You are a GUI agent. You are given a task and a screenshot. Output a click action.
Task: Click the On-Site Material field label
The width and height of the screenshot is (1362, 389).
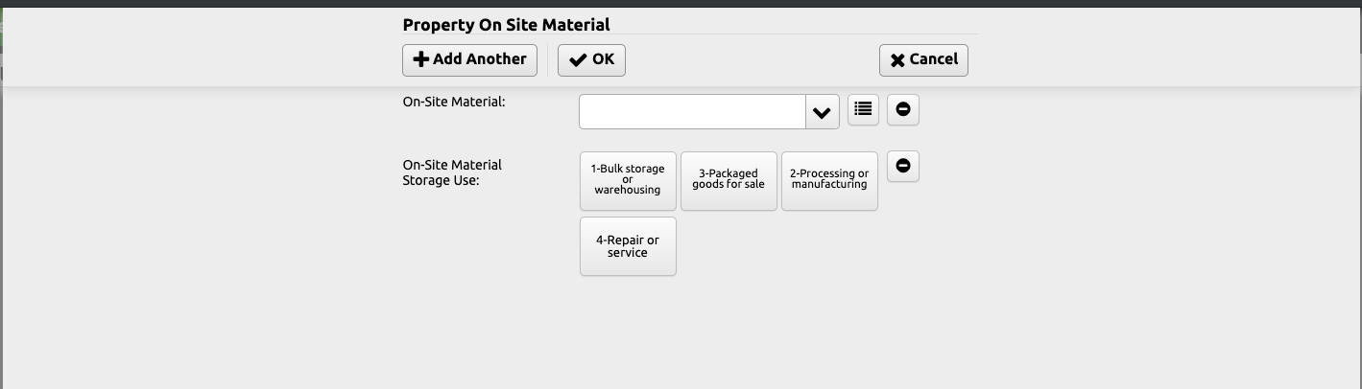[x=454, y=102]
